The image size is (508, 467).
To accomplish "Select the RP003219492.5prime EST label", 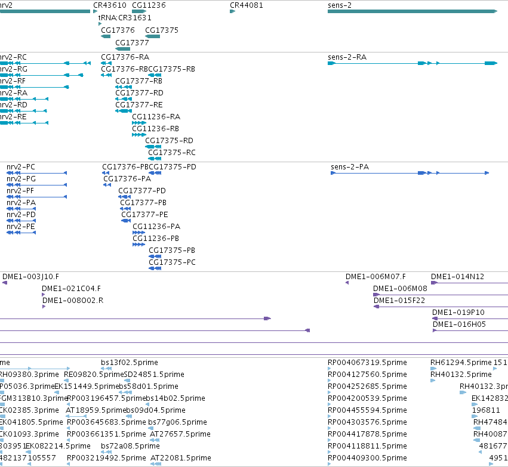I will 106,458.
